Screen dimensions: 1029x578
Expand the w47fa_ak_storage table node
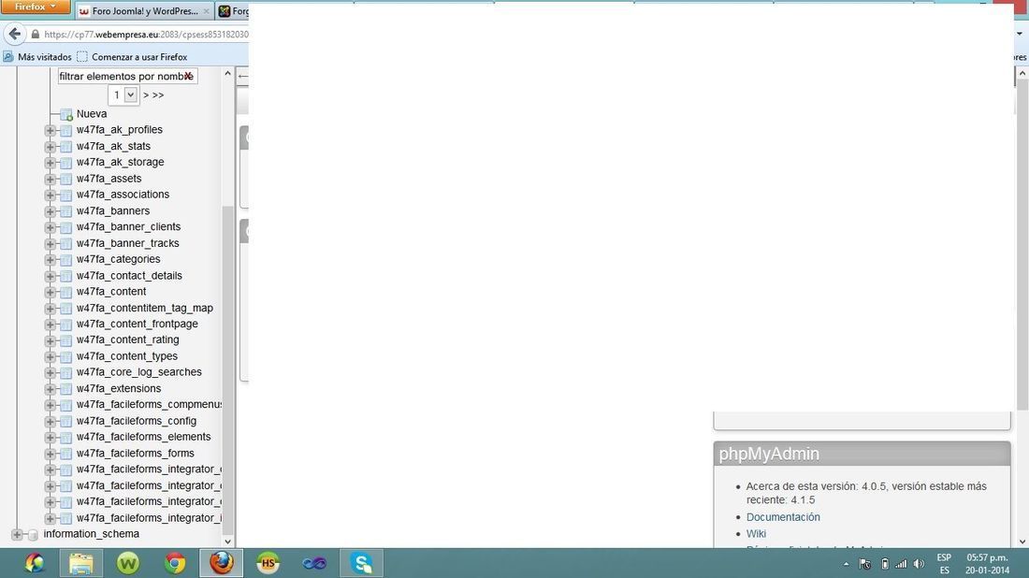point(50,163)
